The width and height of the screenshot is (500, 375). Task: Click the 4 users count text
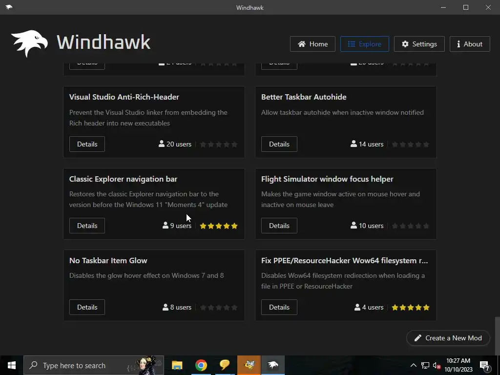click(373, 308)
